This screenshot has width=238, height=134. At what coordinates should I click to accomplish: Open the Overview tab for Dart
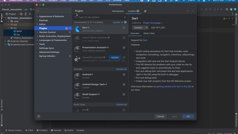click(x=135, y=33)
